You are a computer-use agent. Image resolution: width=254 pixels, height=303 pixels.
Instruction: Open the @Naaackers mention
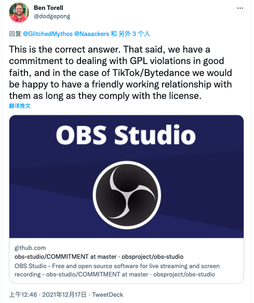click(x=91, y=34)
